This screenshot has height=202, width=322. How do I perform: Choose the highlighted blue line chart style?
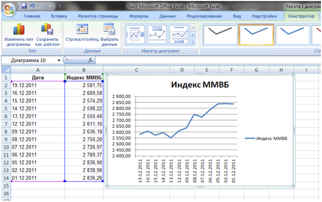tap(256, 34)
